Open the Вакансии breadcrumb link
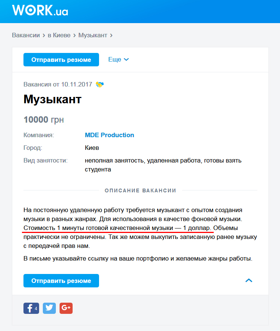Screen dimensions: 280x331 point(26,35)
